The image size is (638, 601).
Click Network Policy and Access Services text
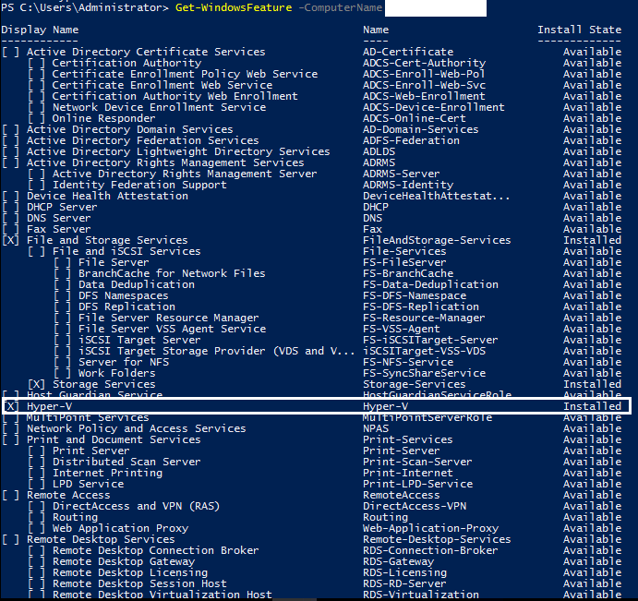click(137, 428)
